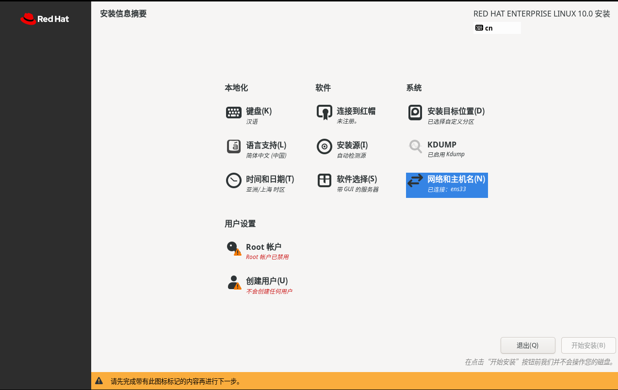The height and width of the screenshot is (390, 618).
Task: Click the 系统 section heading
Action: click(x=414, y=88)
